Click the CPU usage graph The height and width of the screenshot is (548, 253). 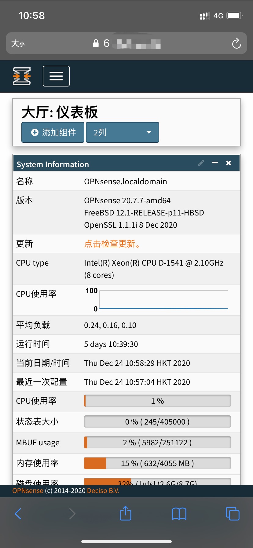(x=163, y=300)
